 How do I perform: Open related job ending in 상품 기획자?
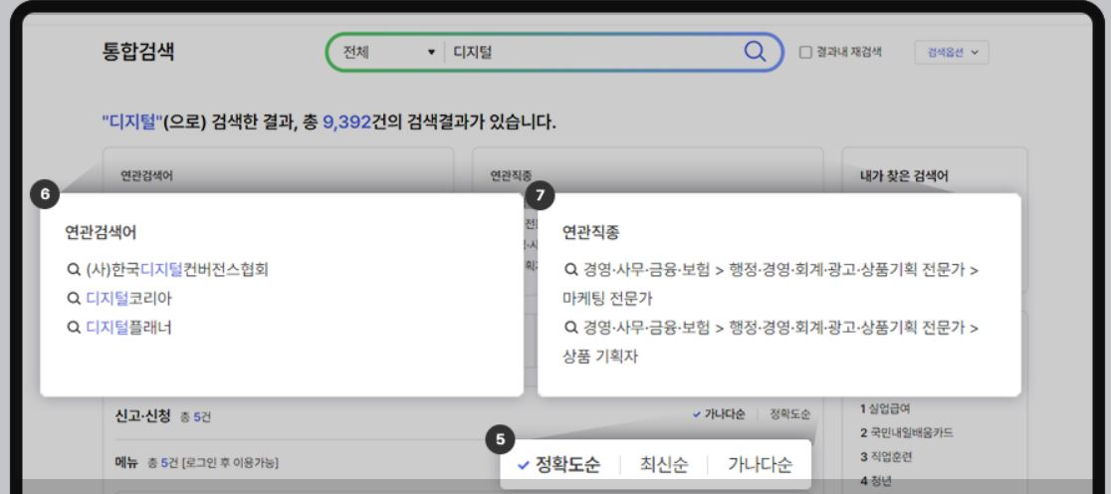coord(771,342)
